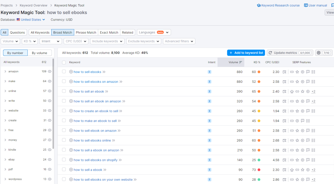Screen dimensions: 334x184
Task: Check the box for 'how to sell ebooks on your own website'
Action: [64, 179]
